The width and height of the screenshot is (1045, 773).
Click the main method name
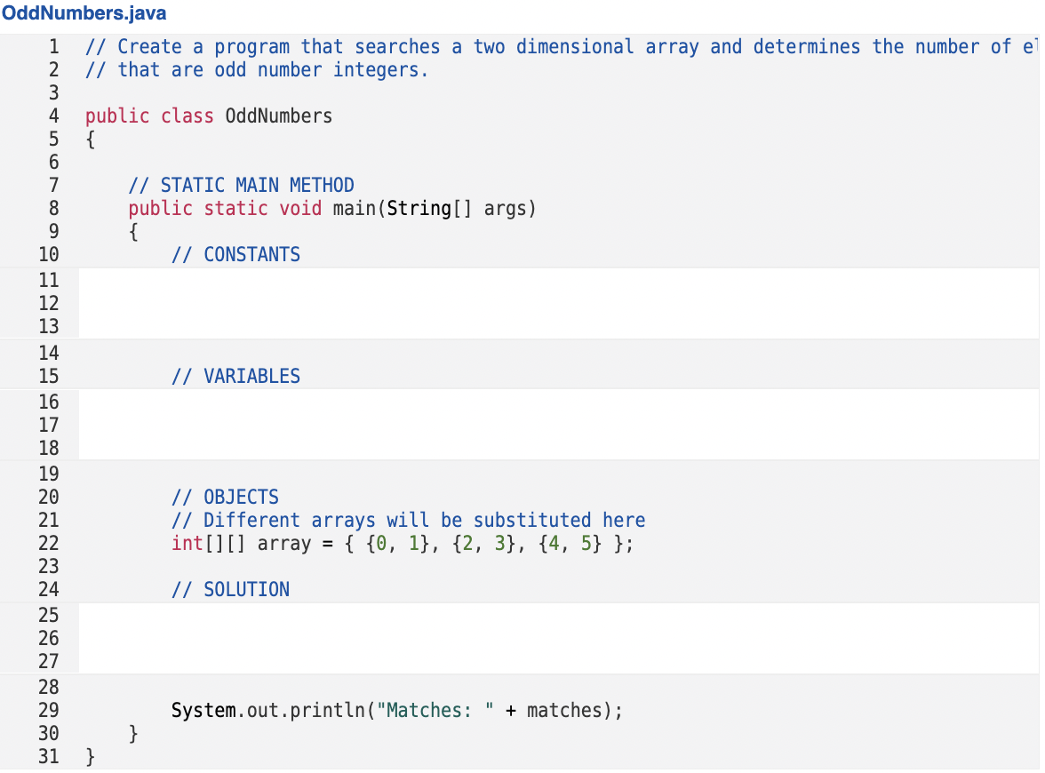click(x=353, y=208)
